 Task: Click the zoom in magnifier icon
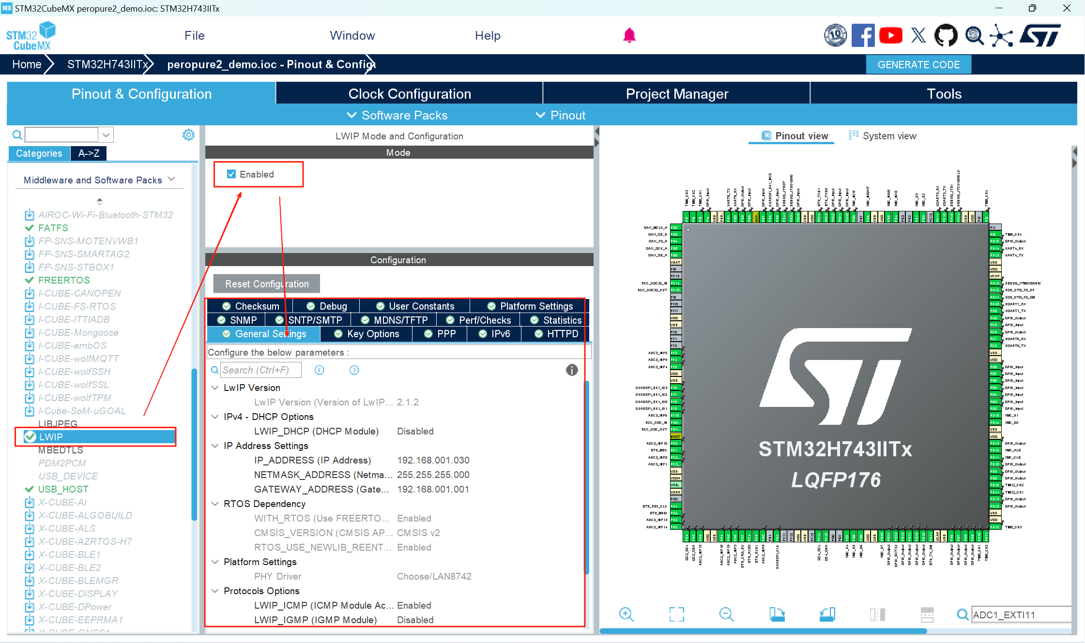(626, 614)
